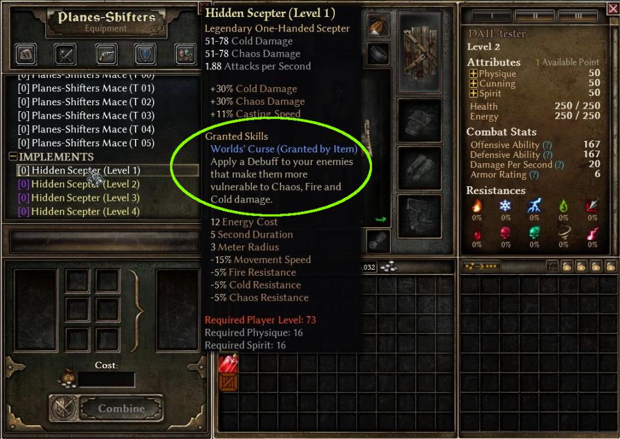Expand the Spirit attribute plus box
Viewport: 620px width, 439px height.
point(473,94)
